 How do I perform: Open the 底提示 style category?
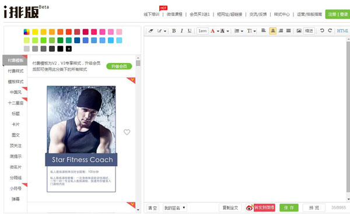pyautogui.click(x=16, y=156)
